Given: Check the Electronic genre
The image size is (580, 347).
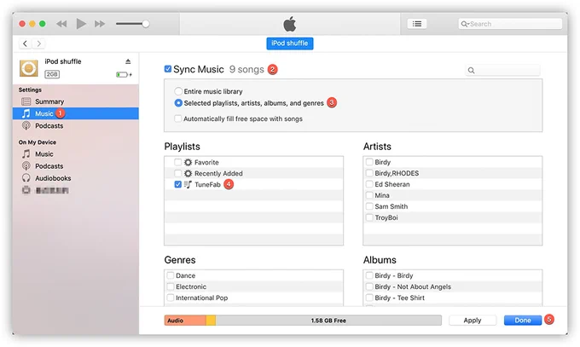Looking at the screenshot, I should pos(170,286).
